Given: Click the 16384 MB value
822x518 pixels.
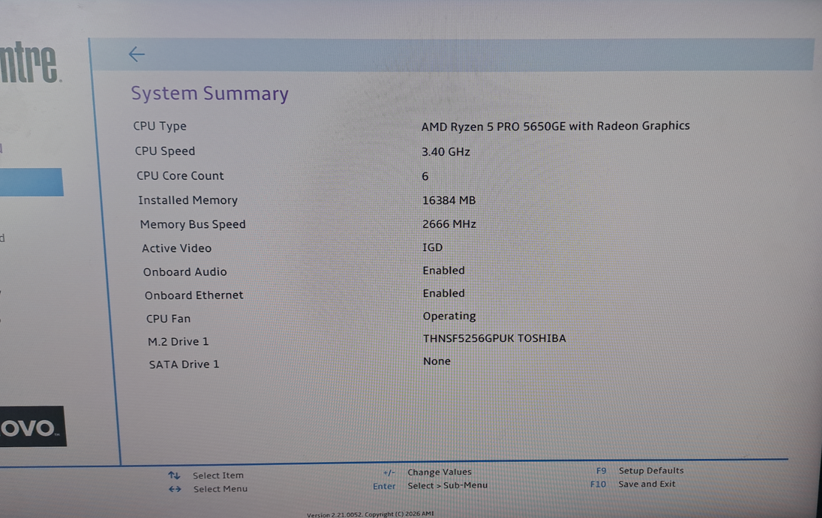Looking at the screenshot, I should pyautogui.click(x=449, y=201).
